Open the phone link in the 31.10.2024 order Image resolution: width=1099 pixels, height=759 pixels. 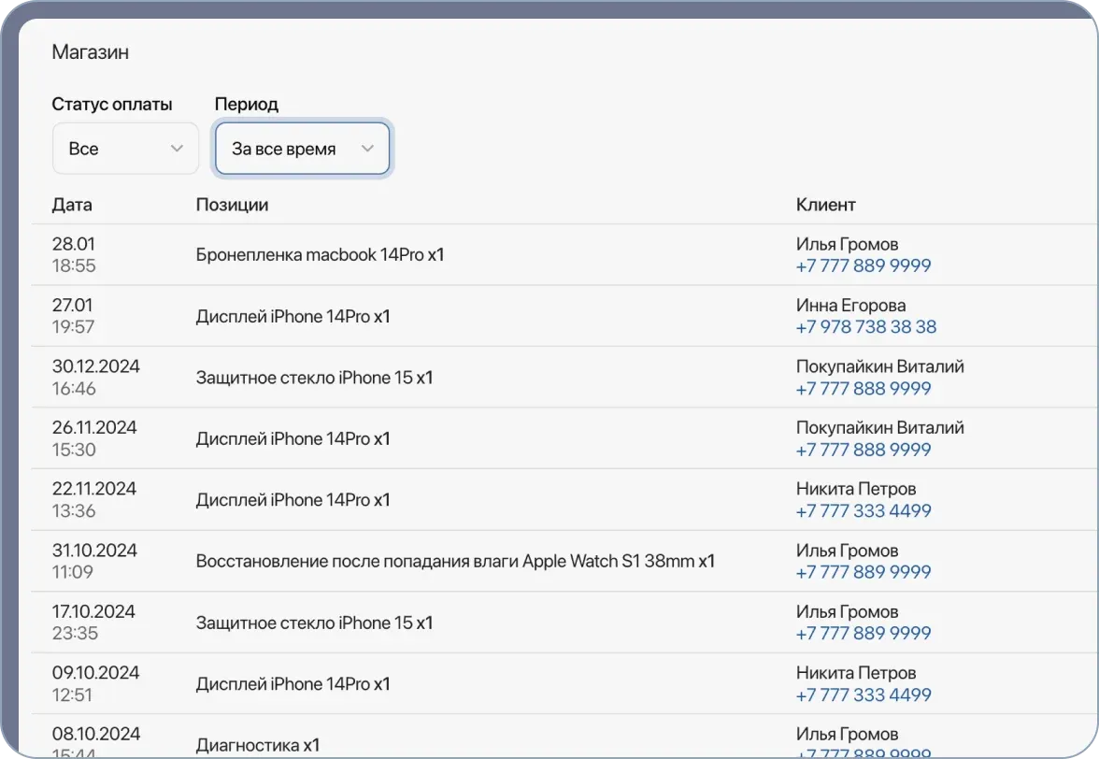click(863, 572)
